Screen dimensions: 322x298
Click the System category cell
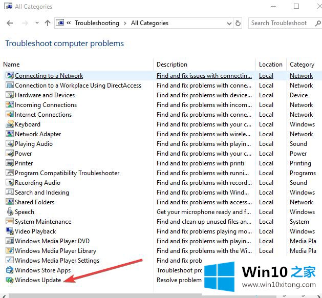[299, 222]
